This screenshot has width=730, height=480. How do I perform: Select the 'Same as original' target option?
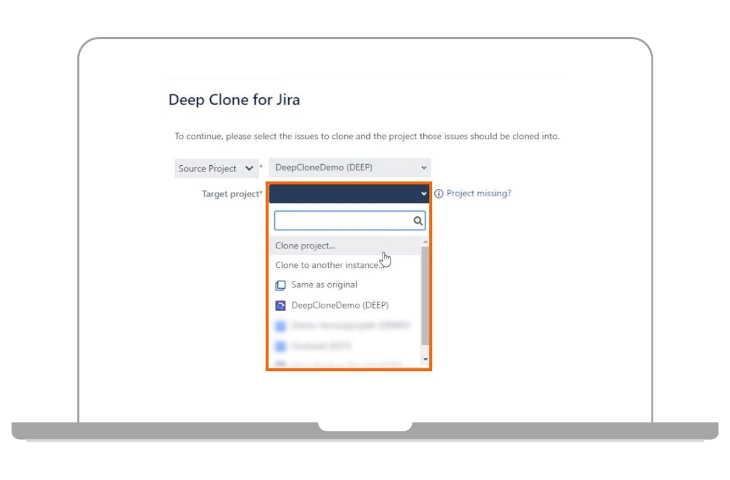324,285
